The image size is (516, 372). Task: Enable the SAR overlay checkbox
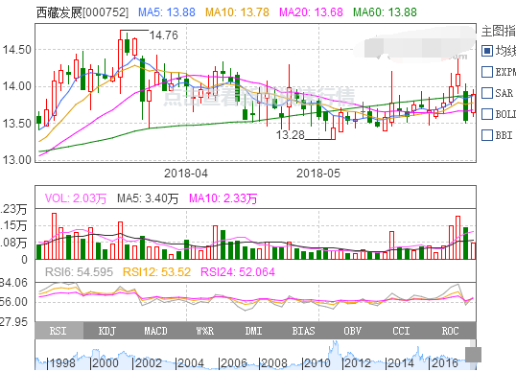(x=487, y=93)
